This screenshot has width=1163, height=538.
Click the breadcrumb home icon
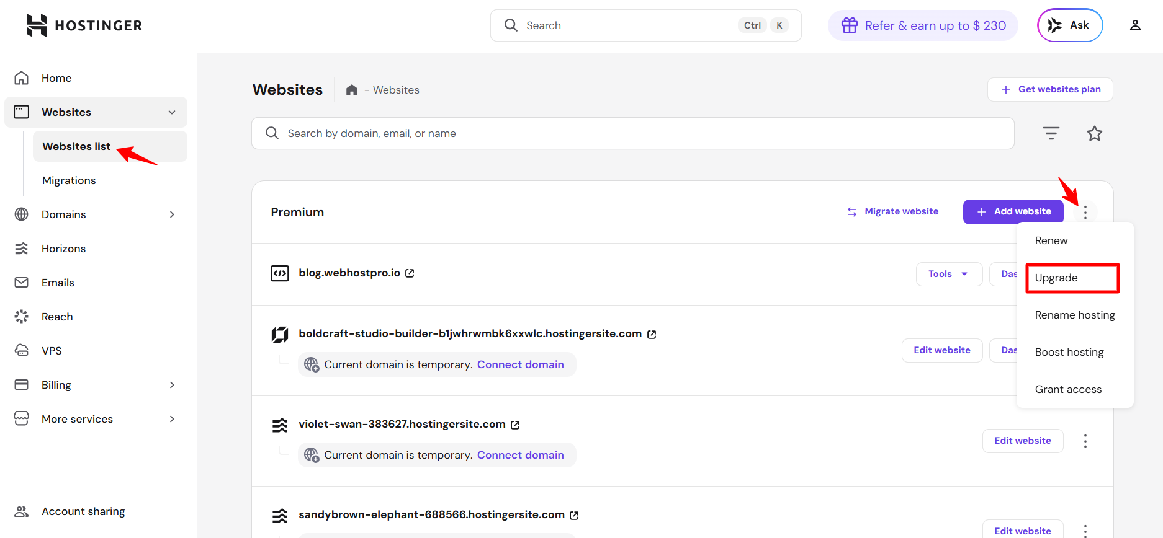[352, 90]
